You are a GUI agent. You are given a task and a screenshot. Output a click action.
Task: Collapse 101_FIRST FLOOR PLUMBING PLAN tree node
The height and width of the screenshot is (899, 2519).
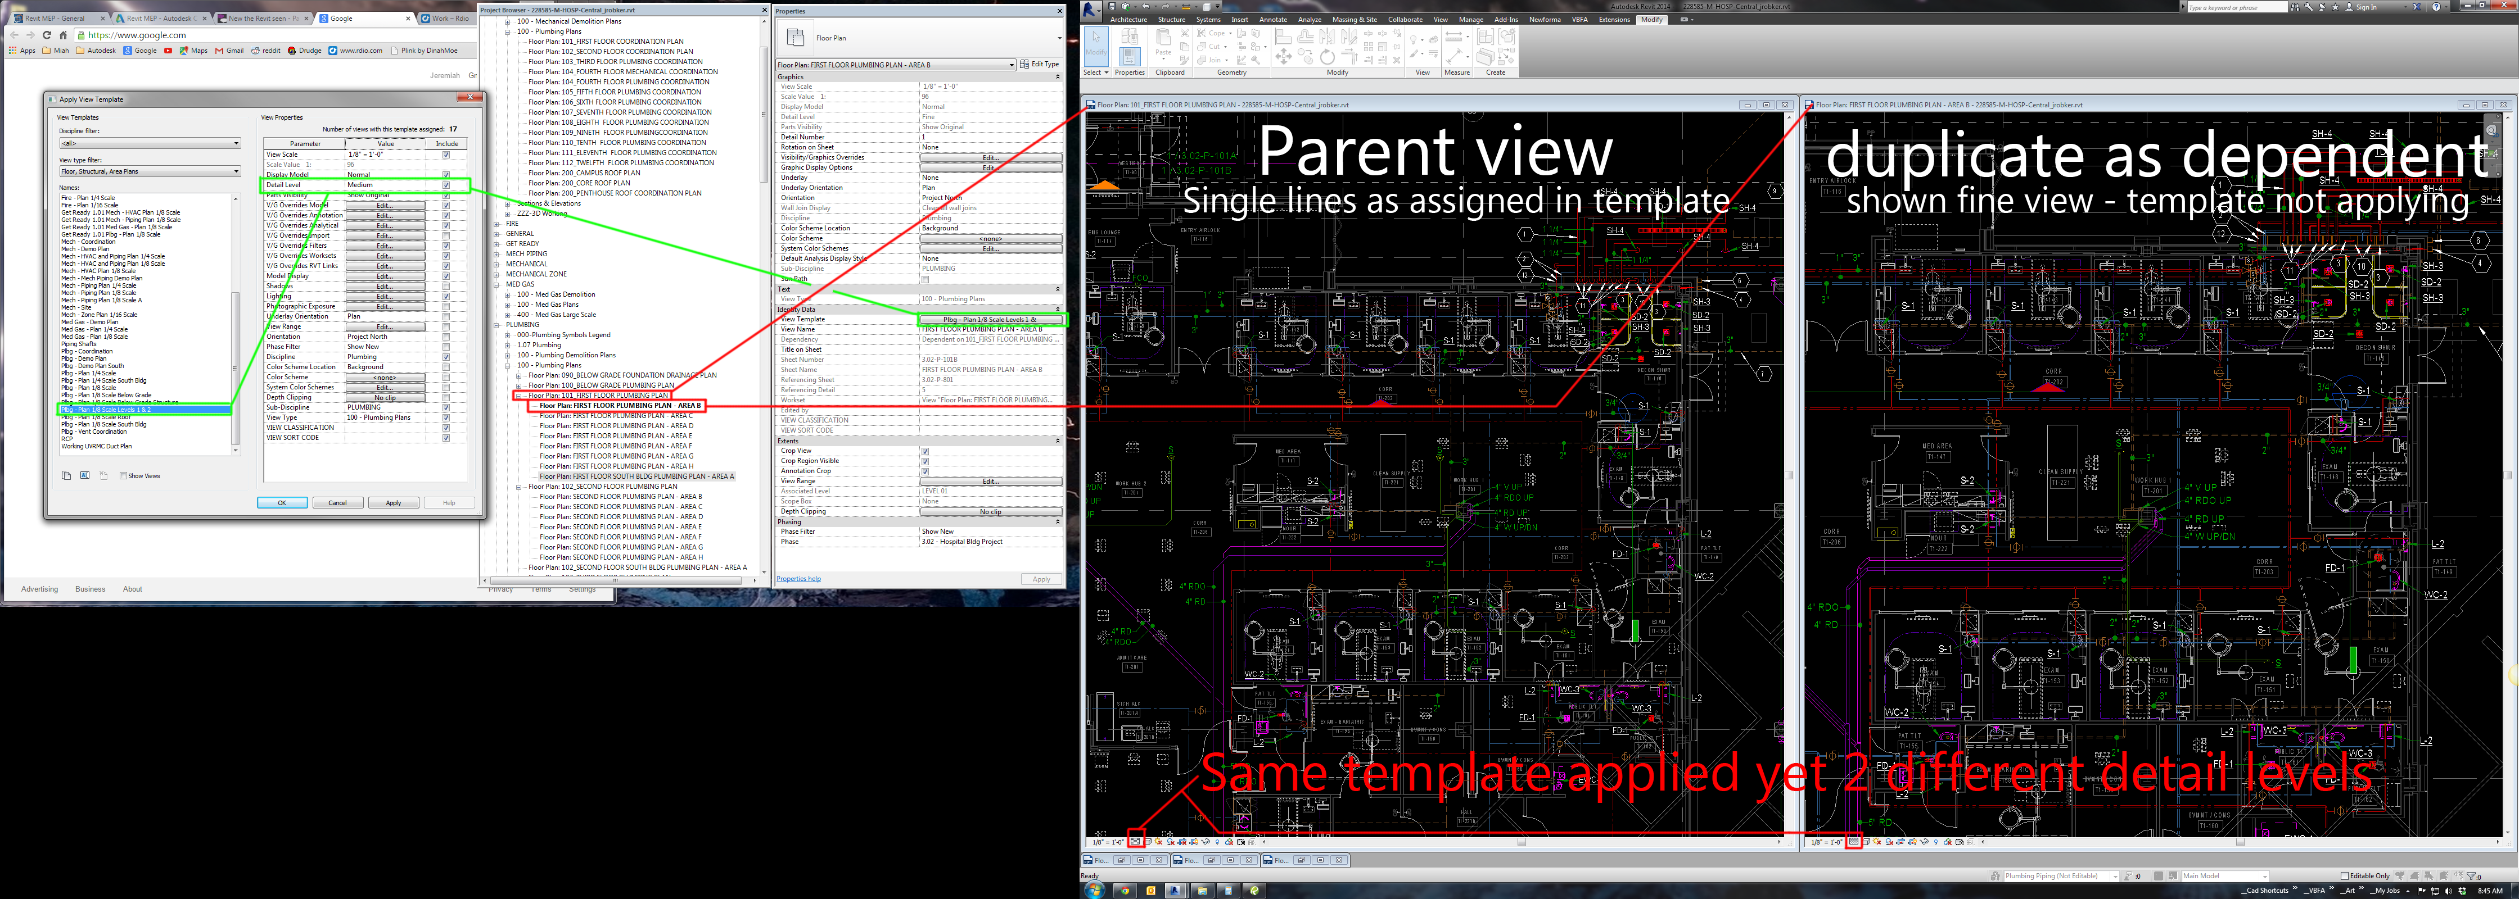point(519,396)
